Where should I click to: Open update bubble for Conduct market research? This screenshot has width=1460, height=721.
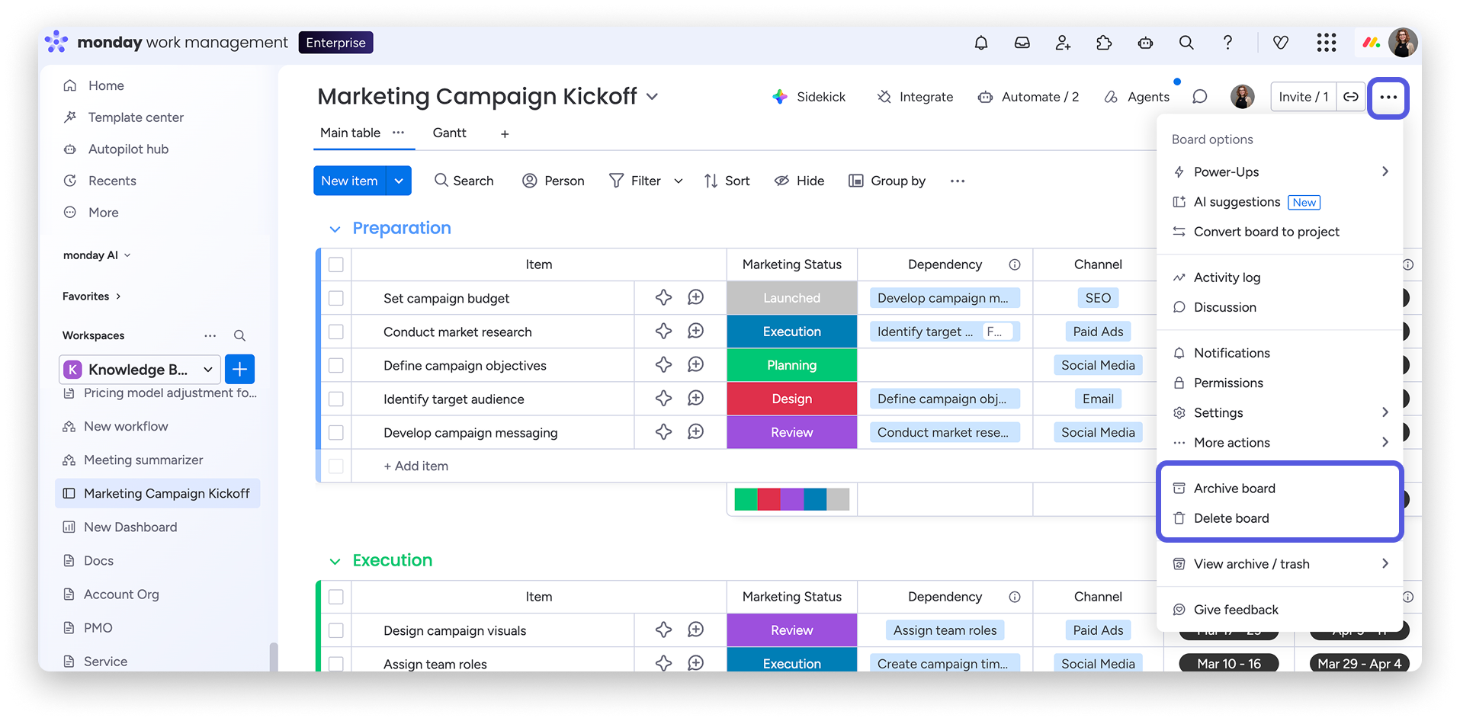pyautogui.click(x=695, y=332)
